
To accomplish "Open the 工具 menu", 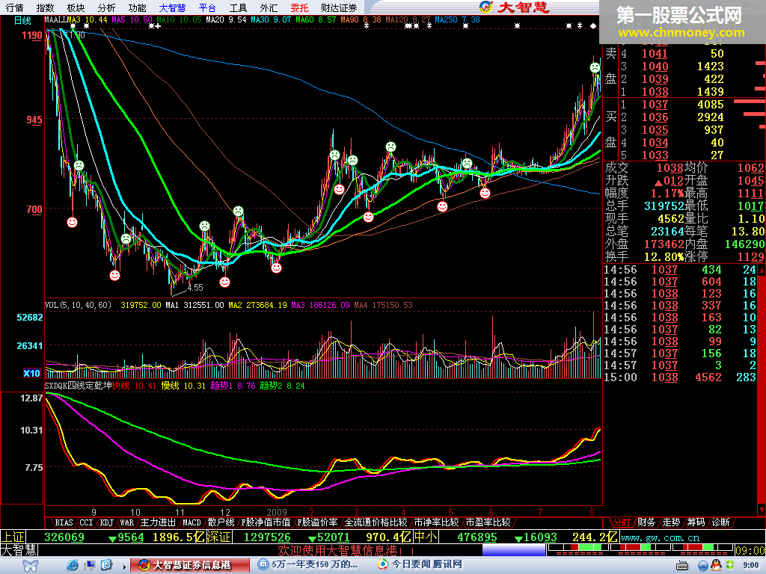I will (239, 7).
